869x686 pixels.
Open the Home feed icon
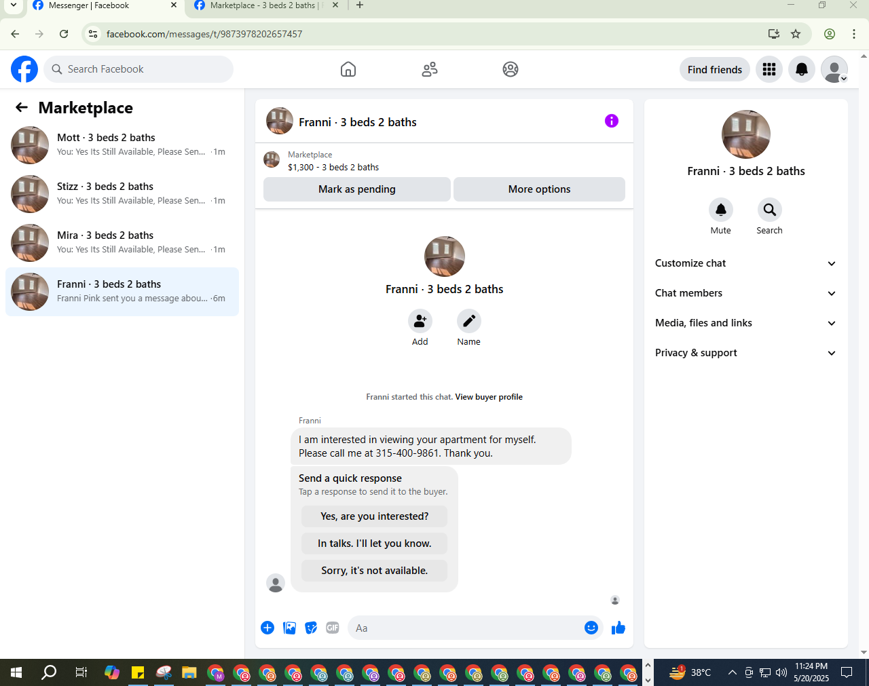point(348,69)
